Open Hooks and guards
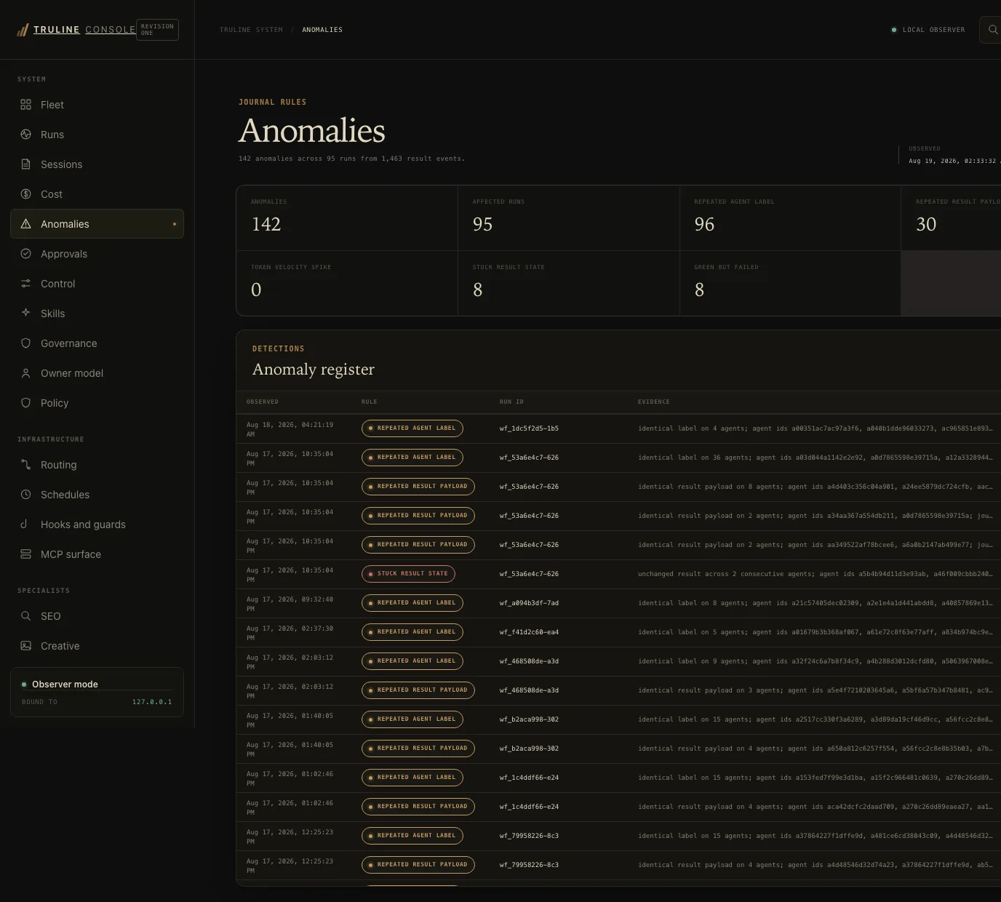The image size is (1001, 902). pyautogui.click(x=97, y=524)
